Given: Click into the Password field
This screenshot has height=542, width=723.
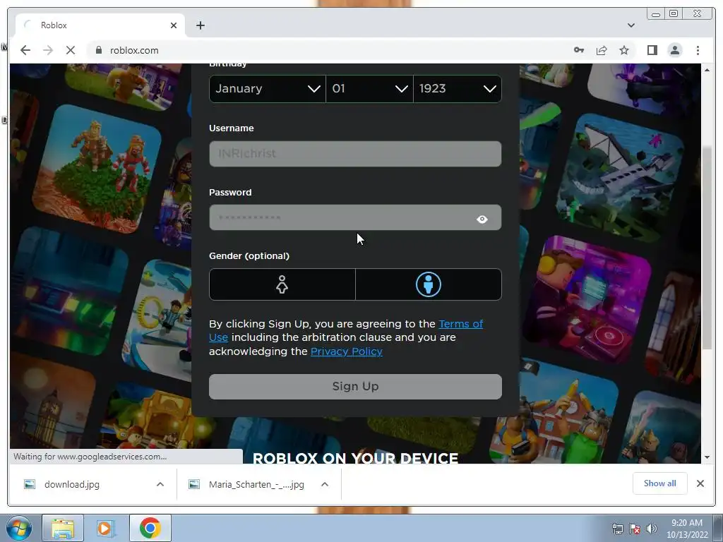Looking at the screenshot, I should (x=355, y=217).
